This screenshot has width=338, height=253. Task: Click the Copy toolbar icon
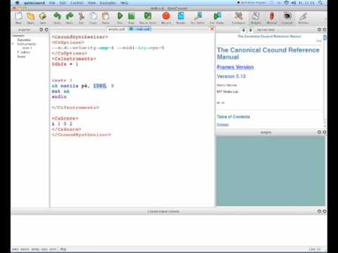tap(93, 18)
